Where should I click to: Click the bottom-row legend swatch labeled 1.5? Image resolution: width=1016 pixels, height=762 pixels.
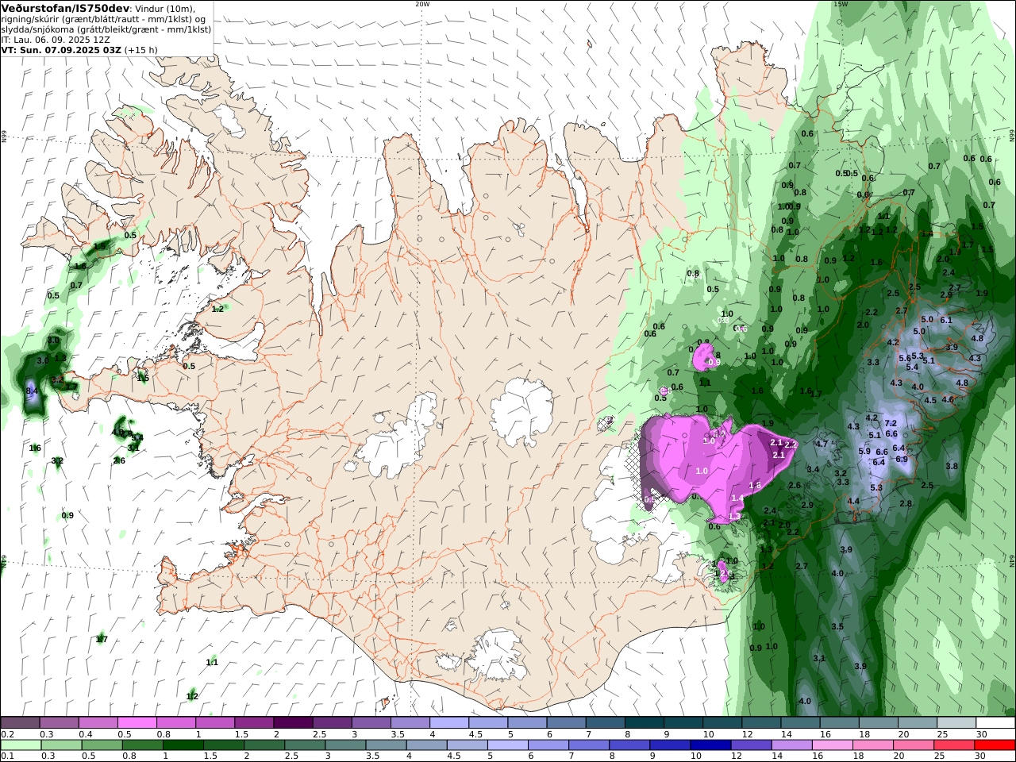pos(224,745)
